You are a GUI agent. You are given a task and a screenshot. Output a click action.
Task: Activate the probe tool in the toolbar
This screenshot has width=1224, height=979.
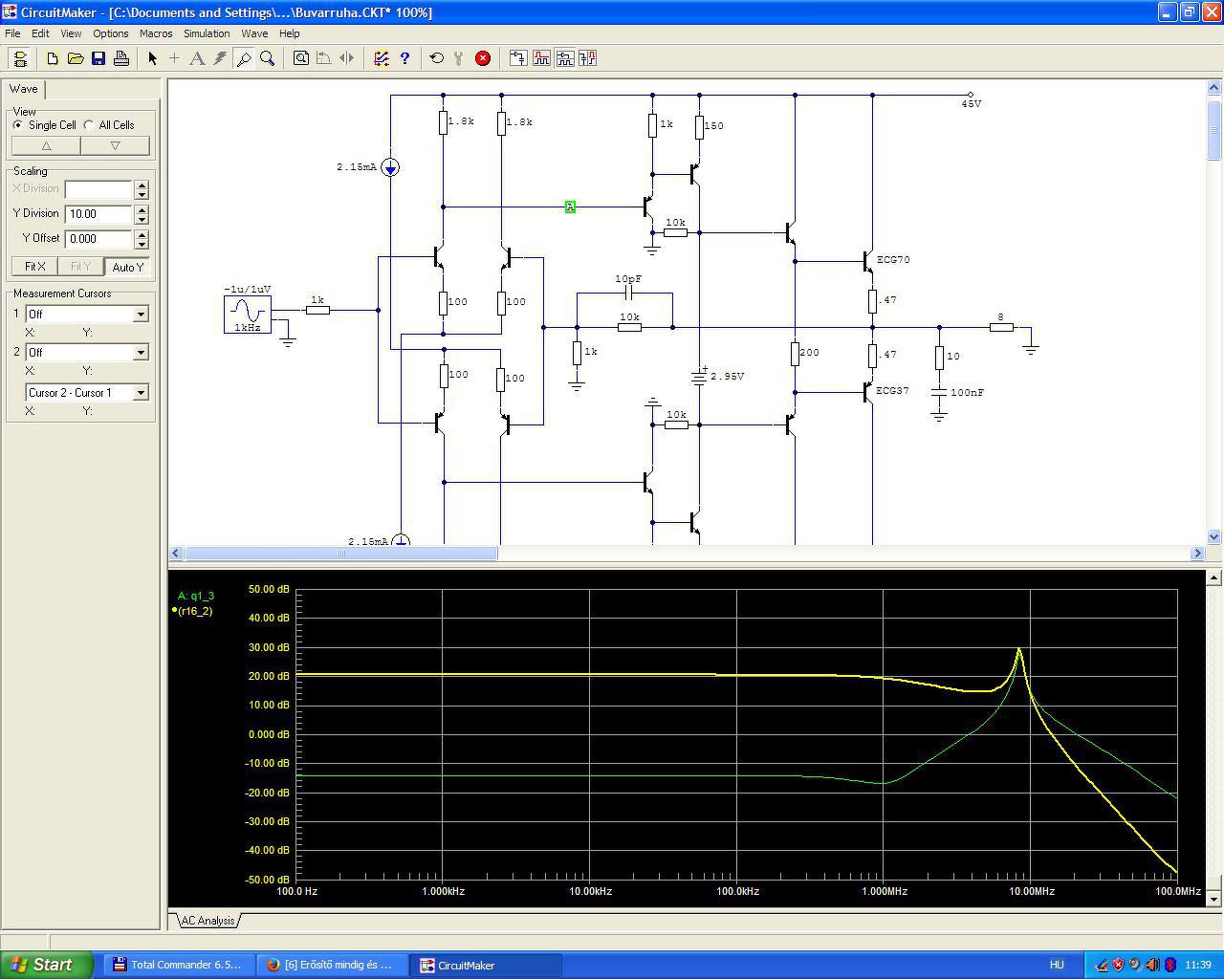(x=244, y=58)
